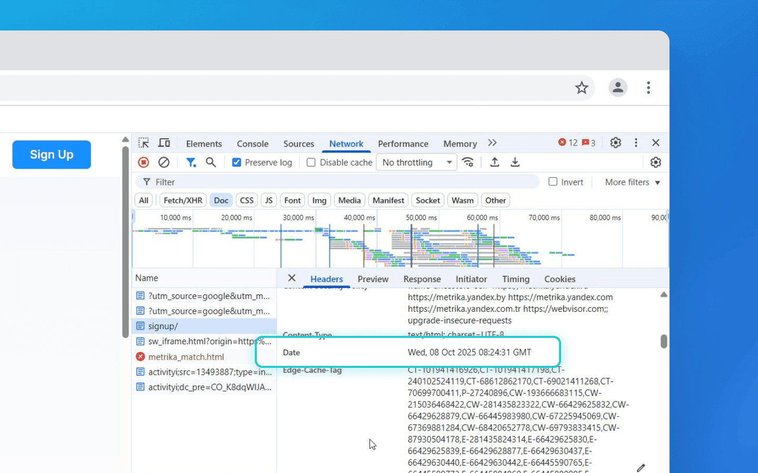Show more DevTools tabs chevron
Viewport: 758px width, 473px height.
click(x=492, y=143)
